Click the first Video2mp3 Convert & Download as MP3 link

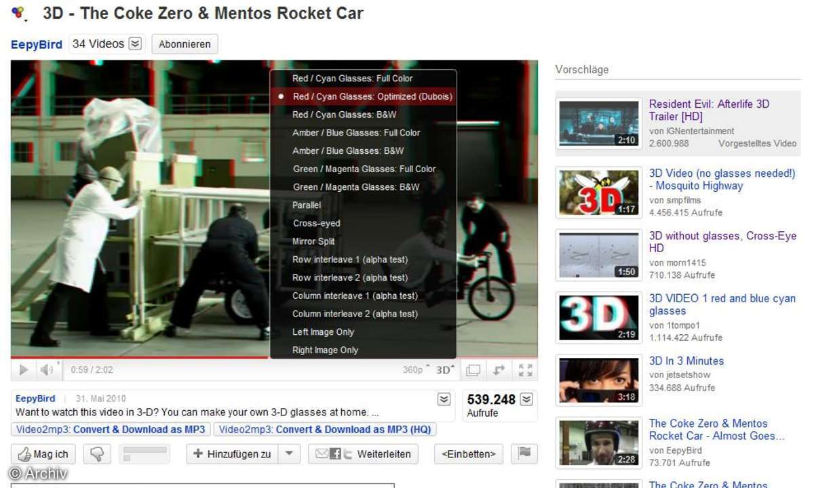(x=111, y=429)
